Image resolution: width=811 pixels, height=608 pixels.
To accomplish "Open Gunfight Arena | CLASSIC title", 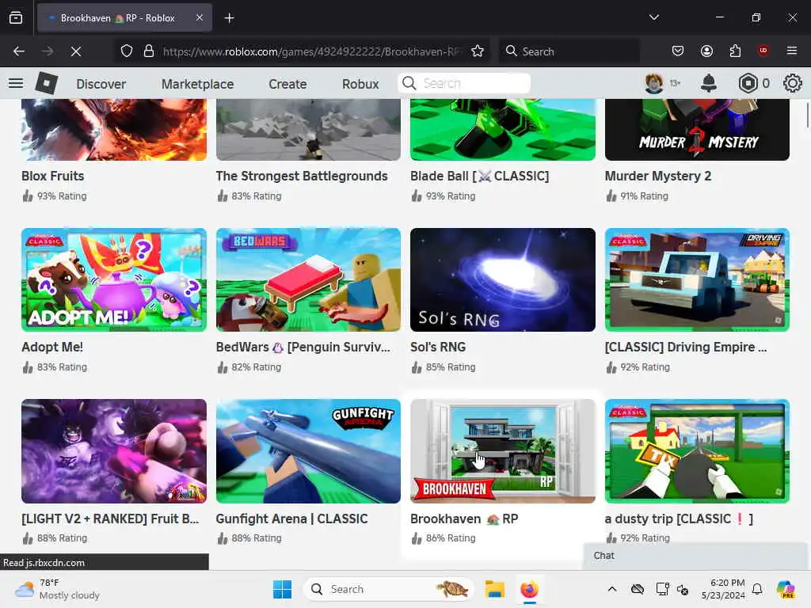I will 291,519.
